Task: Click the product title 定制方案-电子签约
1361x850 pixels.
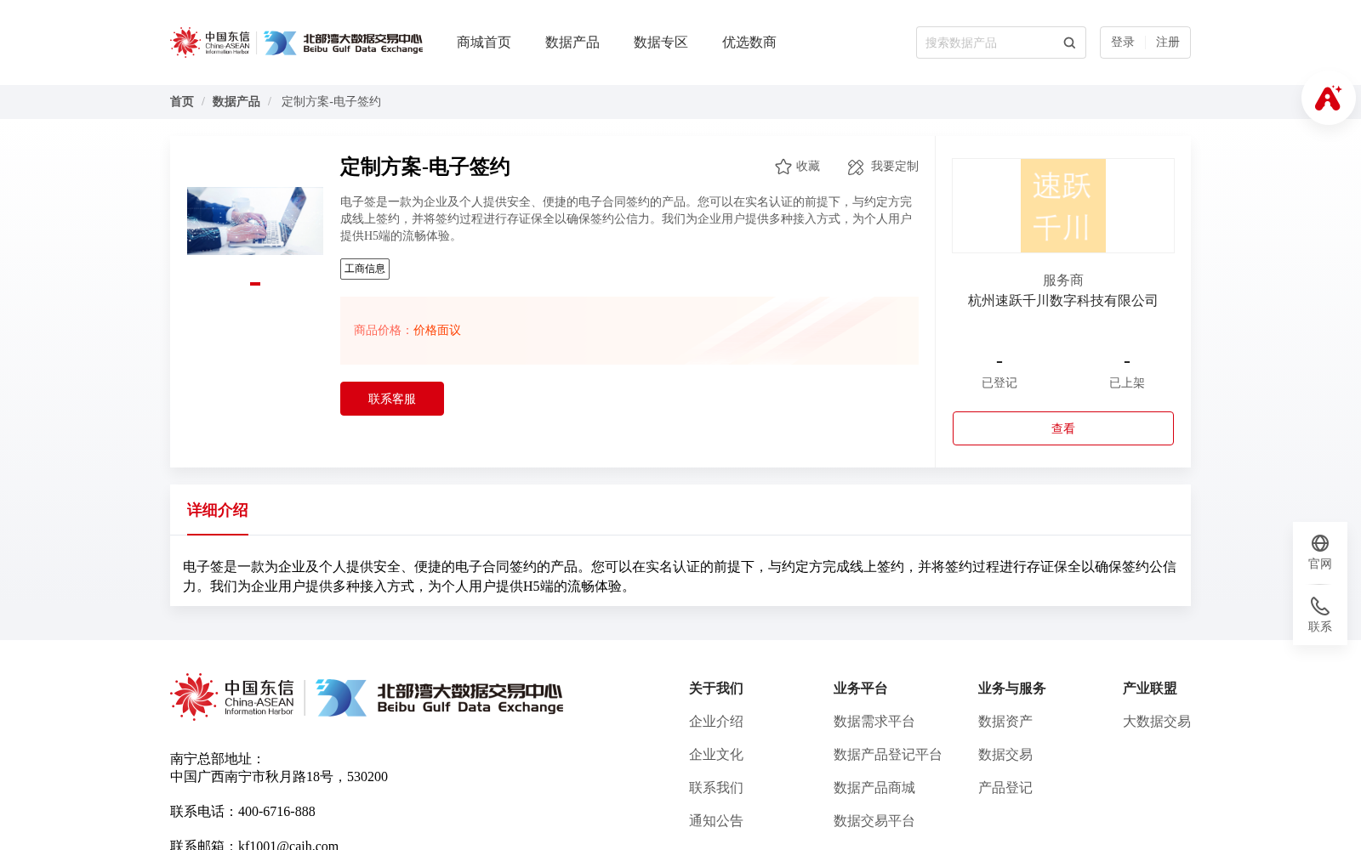Action: tap(425, 167)
